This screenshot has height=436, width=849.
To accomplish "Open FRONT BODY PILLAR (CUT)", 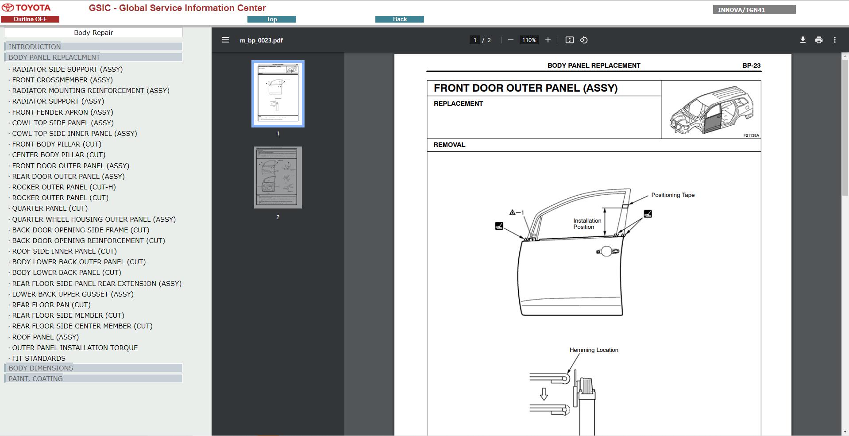I will click(57, 144).
